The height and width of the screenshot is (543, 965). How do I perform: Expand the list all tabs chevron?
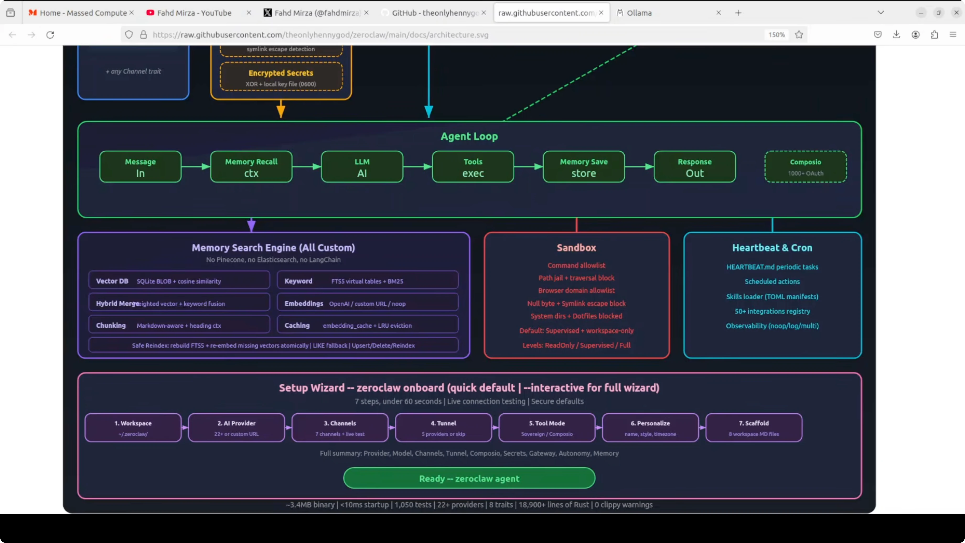(881, 13)
